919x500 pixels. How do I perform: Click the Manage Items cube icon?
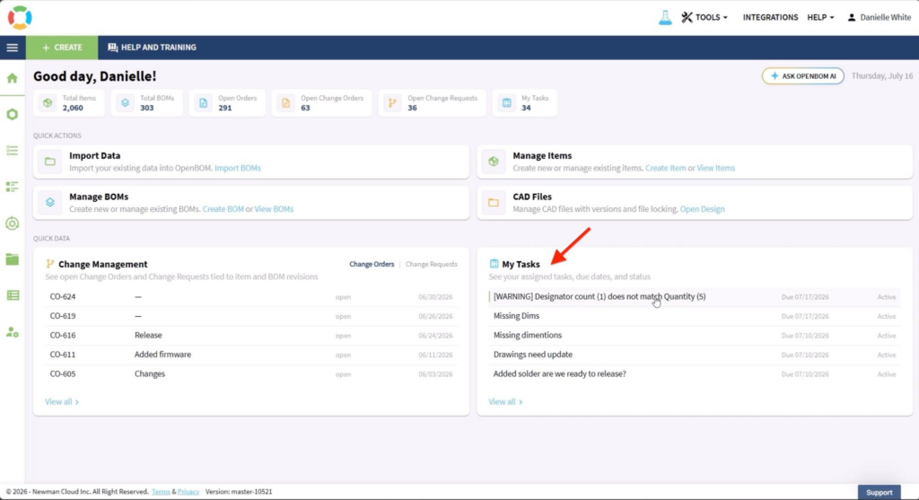pyautogui.click(x=494, y=162)
